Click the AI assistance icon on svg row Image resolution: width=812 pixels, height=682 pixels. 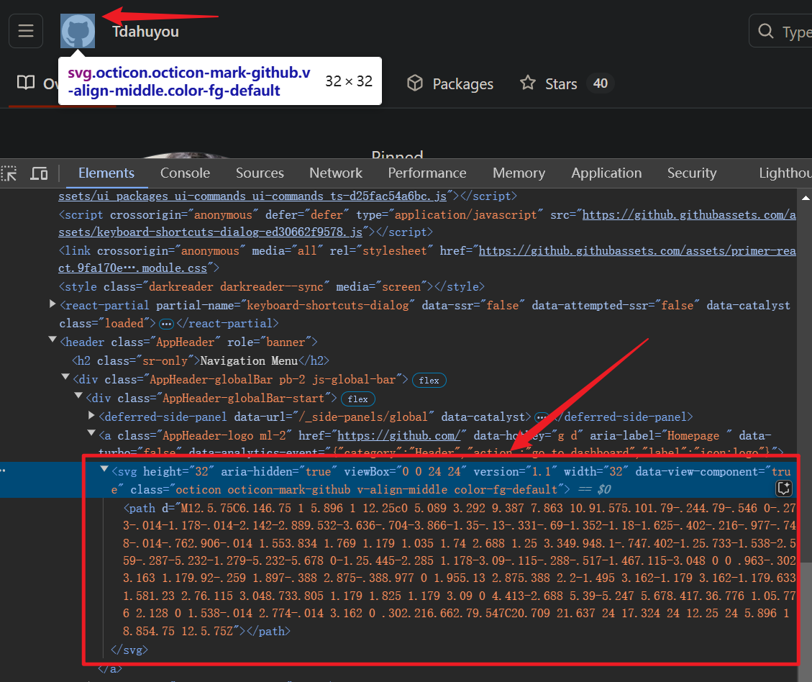[783, 488]
